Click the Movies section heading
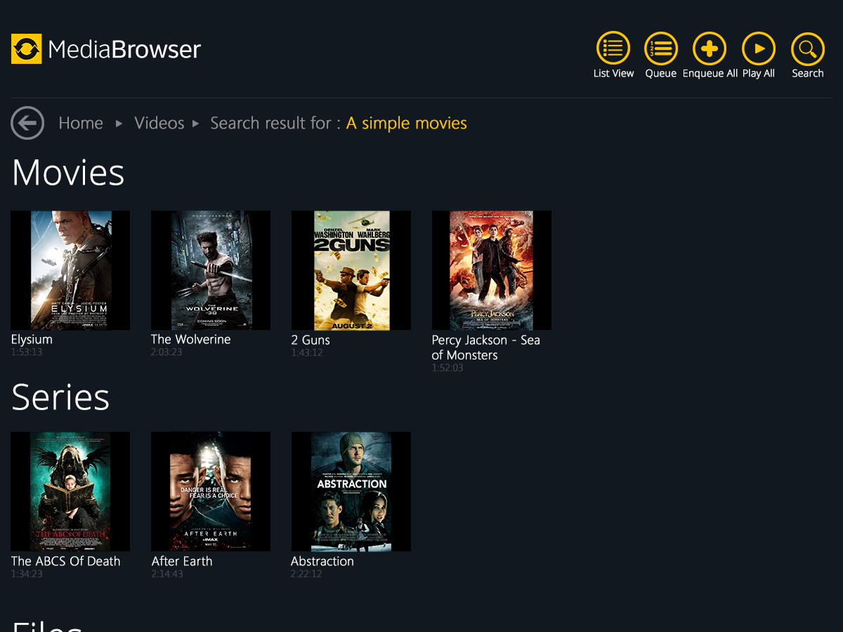Viewport: 843px width, 632px height. (68, 173)
